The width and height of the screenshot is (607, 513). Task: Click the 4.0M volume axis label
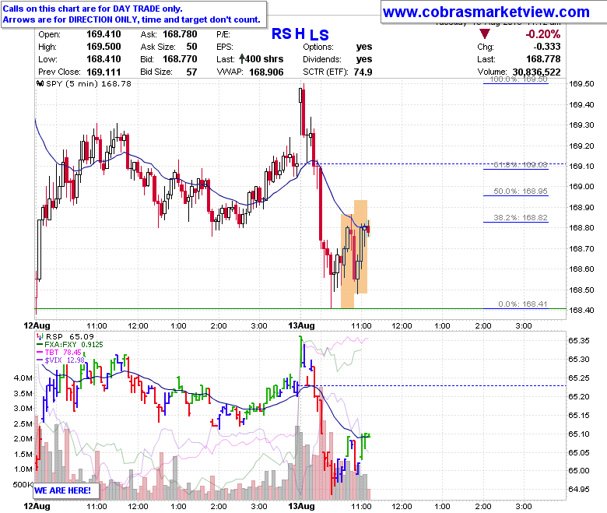pyautogui.click(x=23, y=378)
